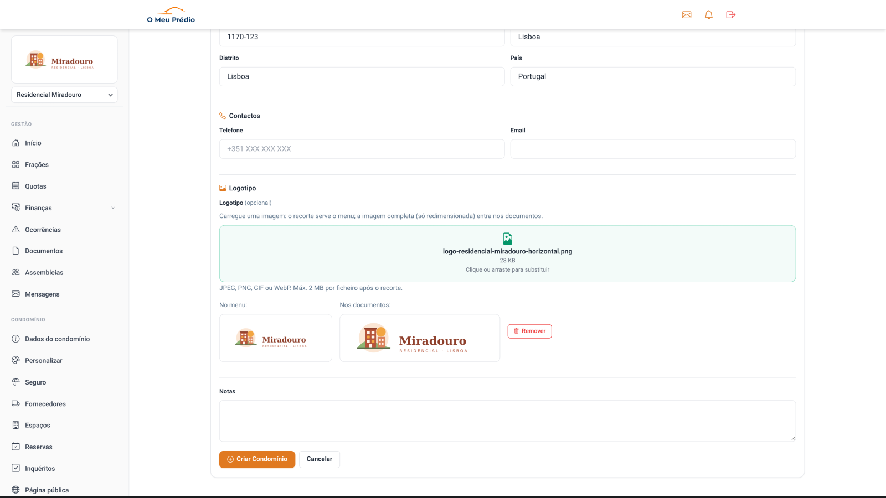The height and width of the screenshot is (498, 886).
Task: Focus the Email input field
Action: tap(653, 149)
